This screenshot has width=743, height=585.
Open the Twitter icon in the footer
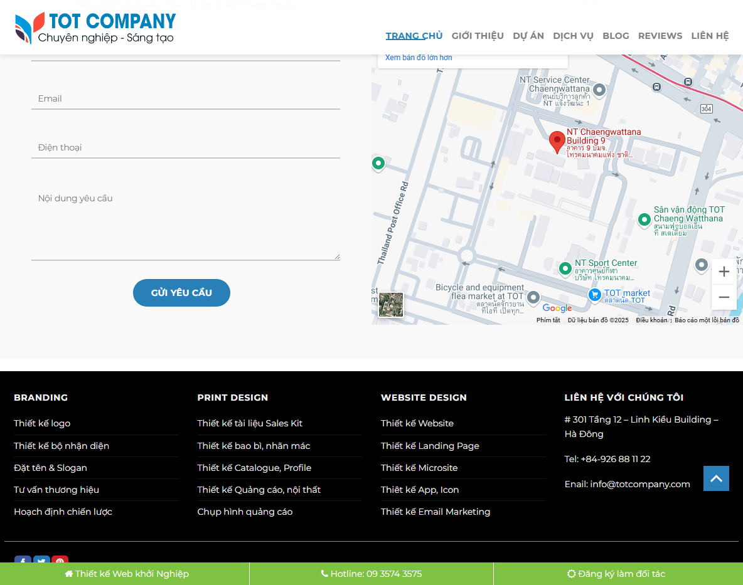point(41,561)
